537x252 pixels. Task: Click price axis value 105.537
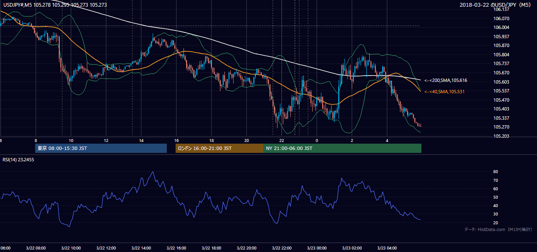tap(501, 91)
